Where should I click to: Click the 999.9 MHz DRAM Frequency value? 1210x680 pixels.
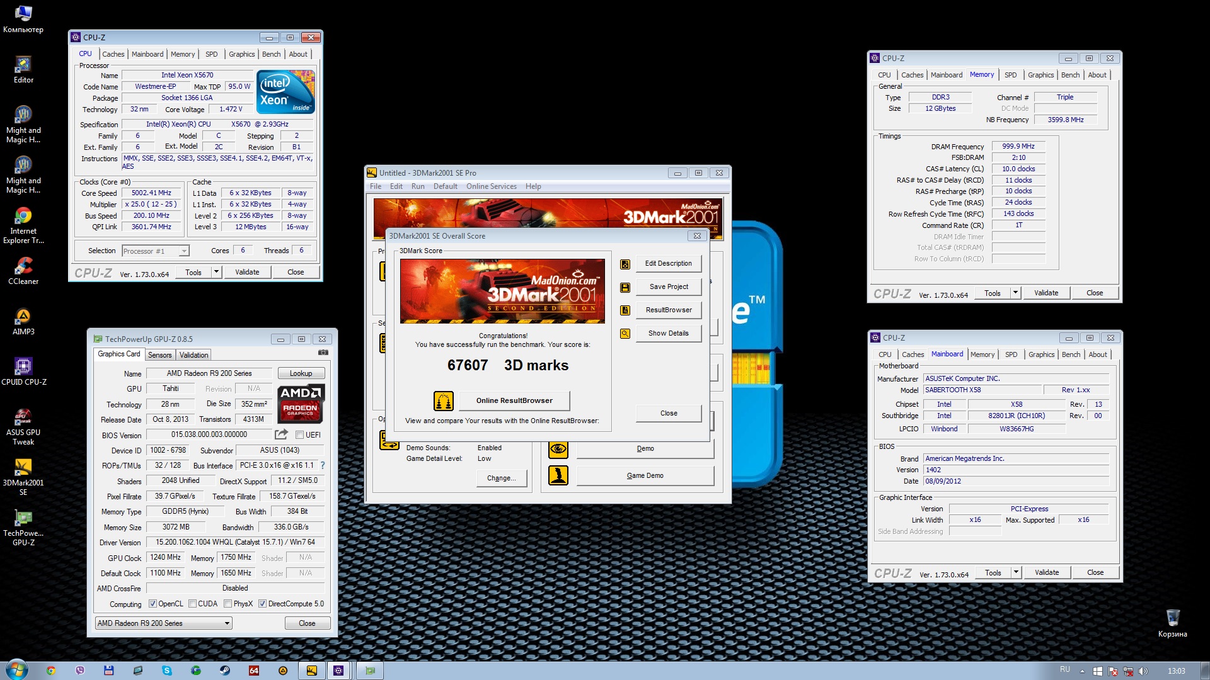point(1018,146)
